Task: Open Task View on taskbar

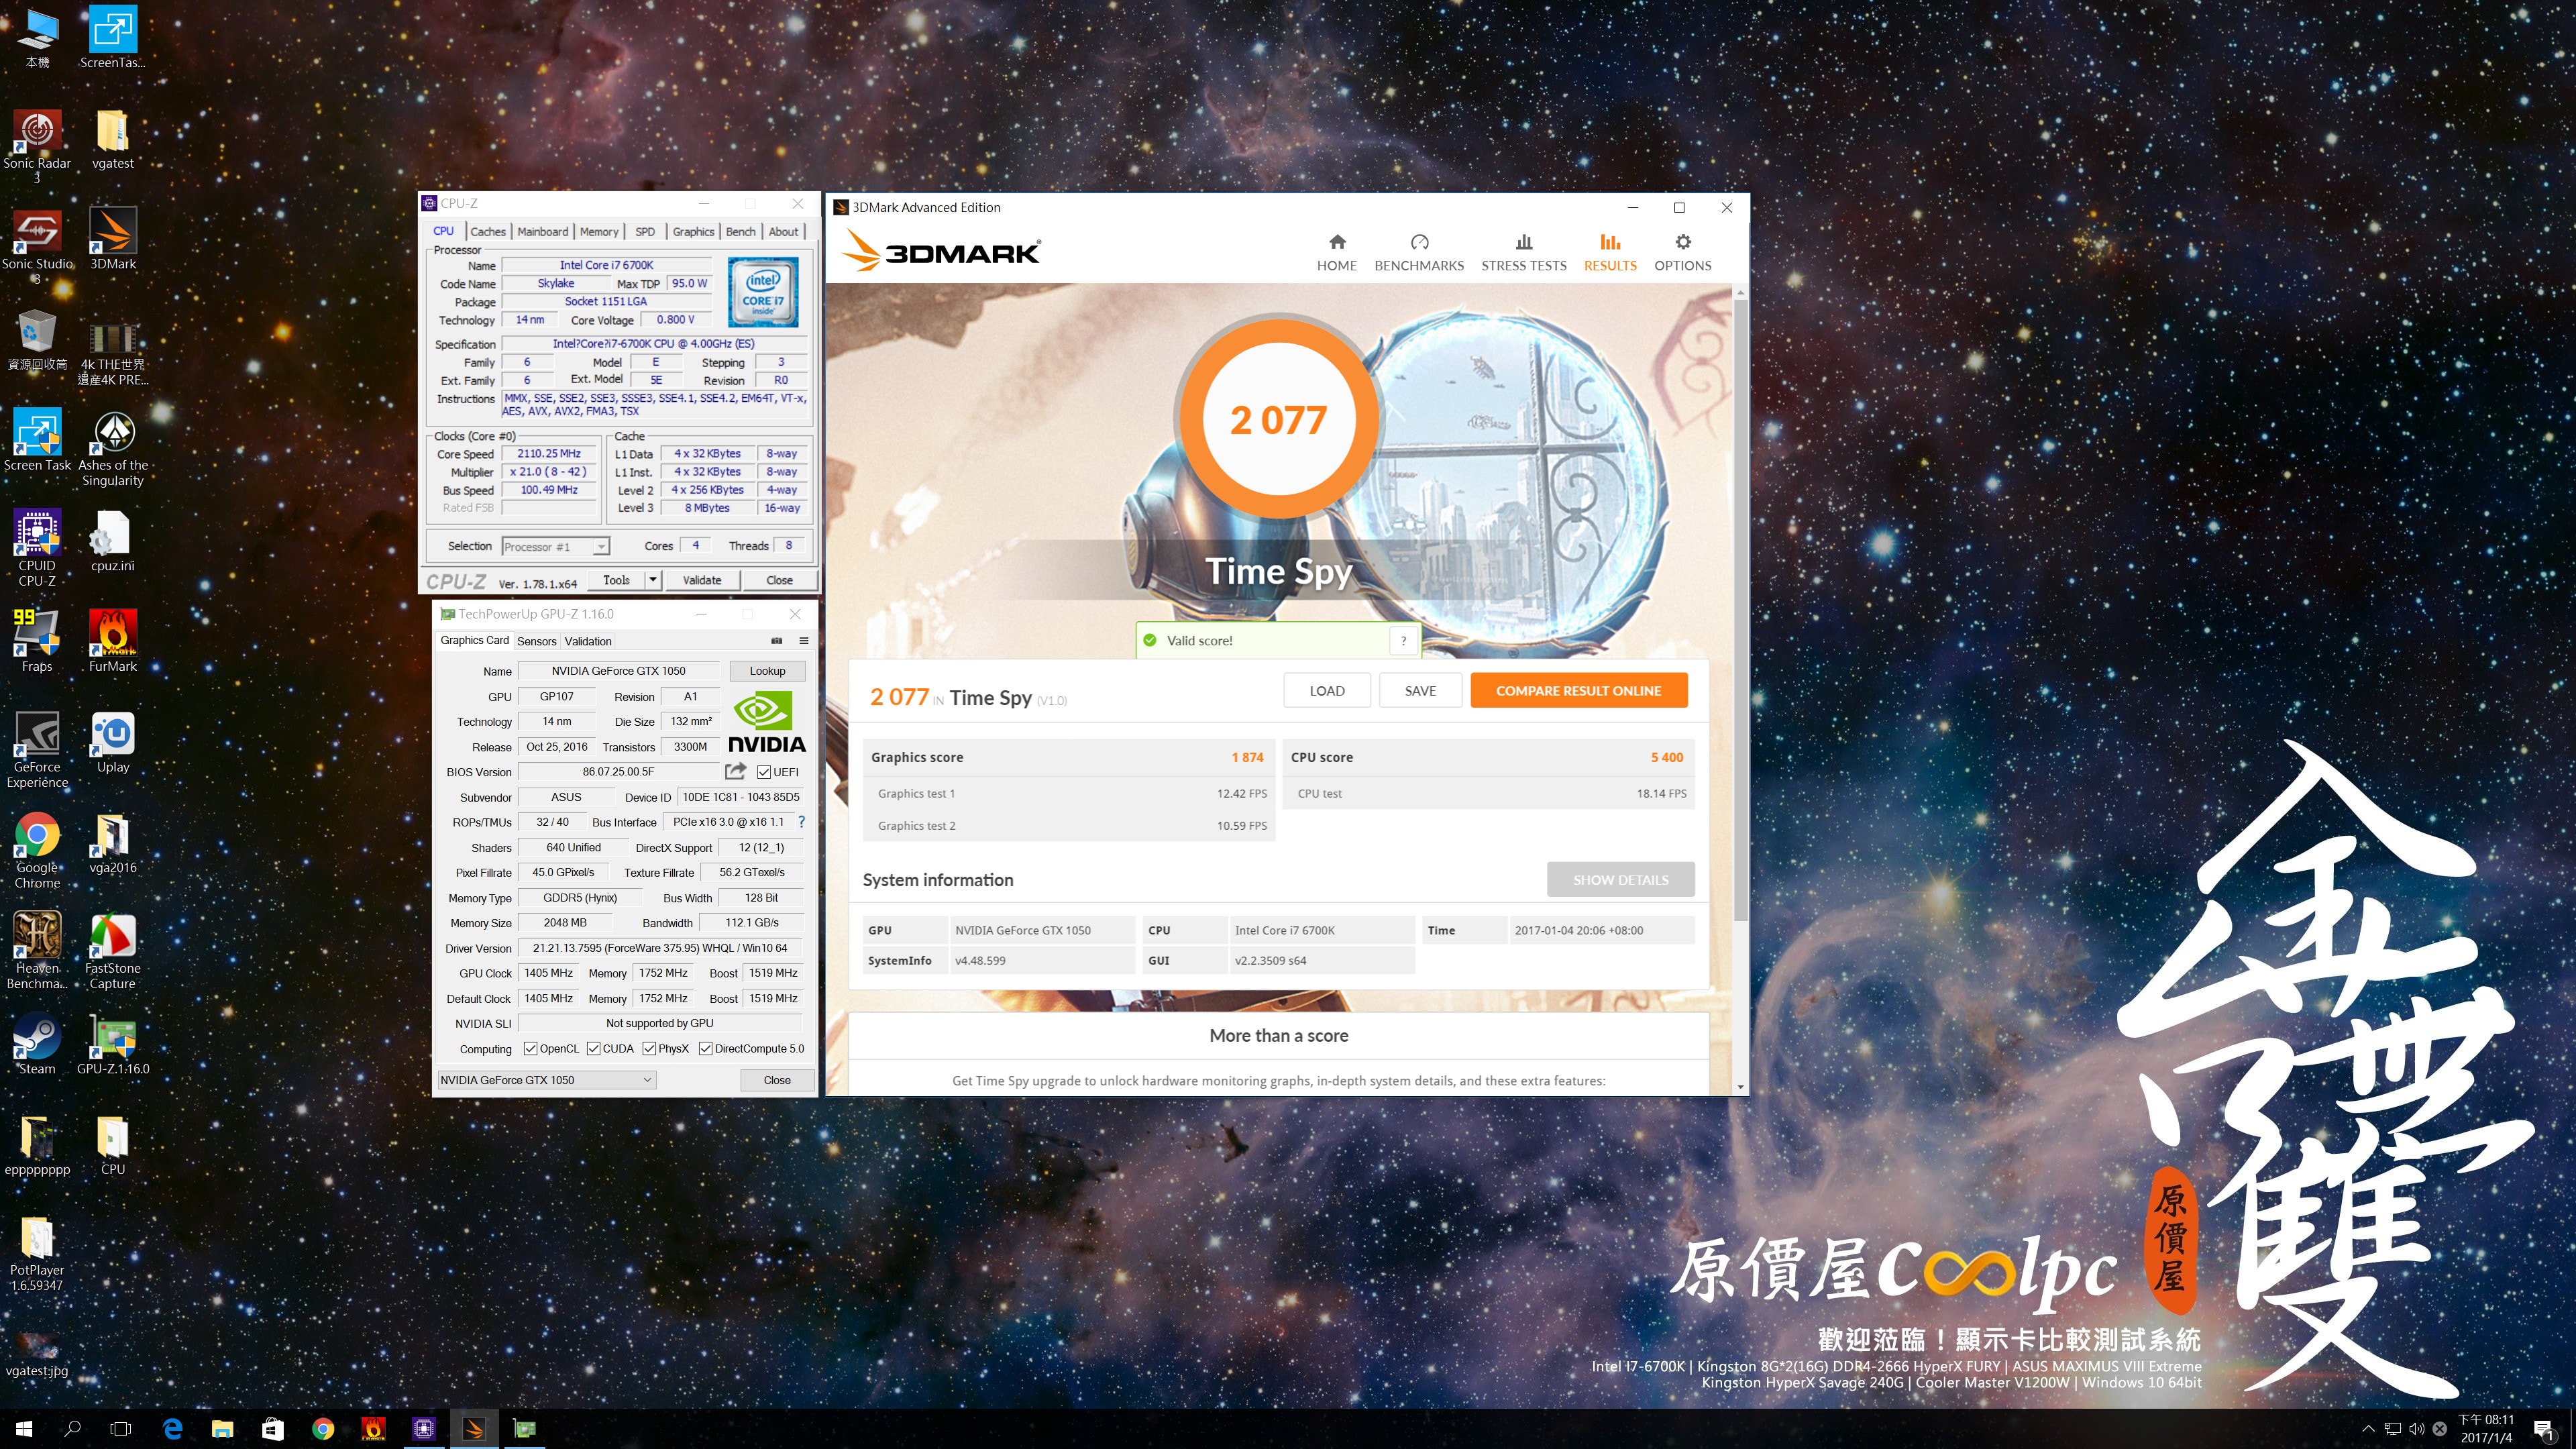Action: pyautogui.click(x=121, y=1429)
